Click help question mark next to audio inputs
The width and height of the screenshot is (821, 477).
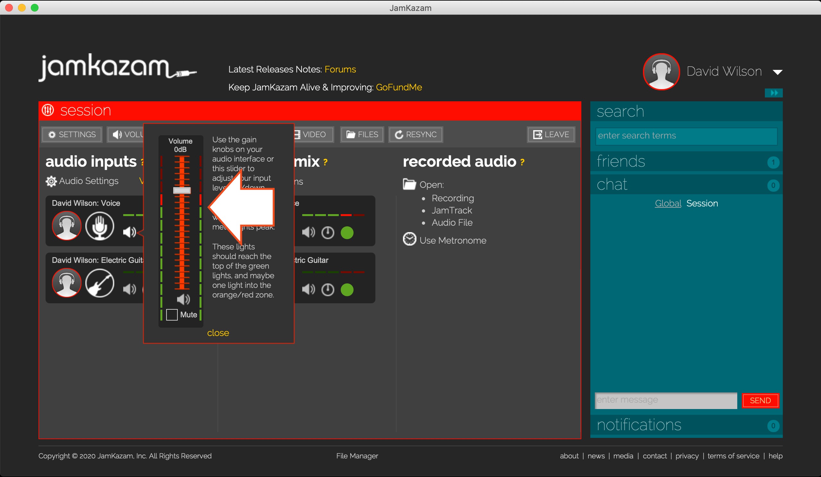pyautogui.click(x=142, y=162)
